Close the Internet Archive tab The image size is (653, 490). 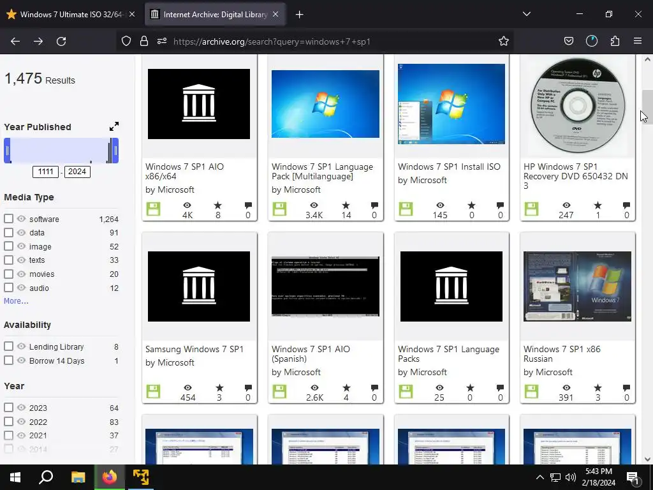click(275, 14)
